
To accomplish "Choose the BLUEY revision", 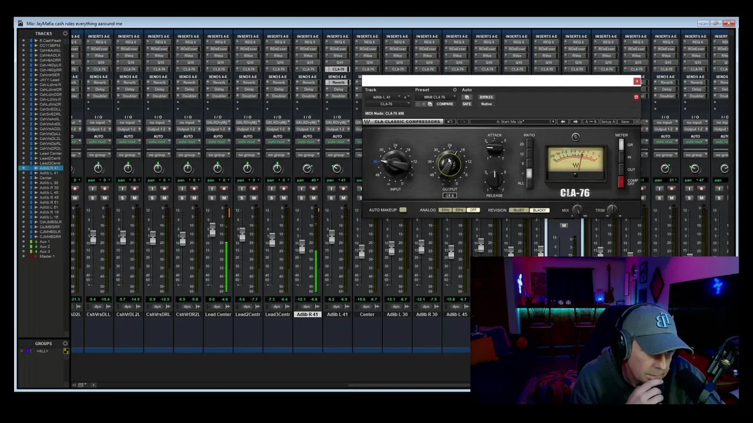I will [519, 210].
